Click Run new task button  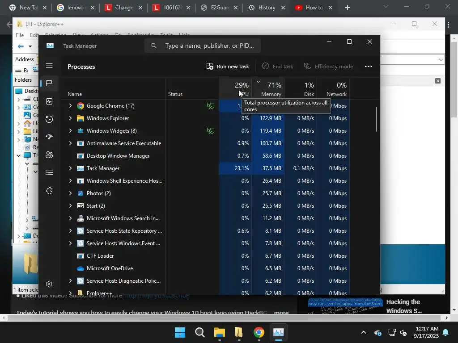pos(228,67)
